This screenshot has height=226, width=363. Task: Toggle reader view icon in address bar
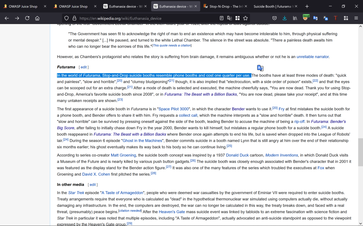coord(222,18)
